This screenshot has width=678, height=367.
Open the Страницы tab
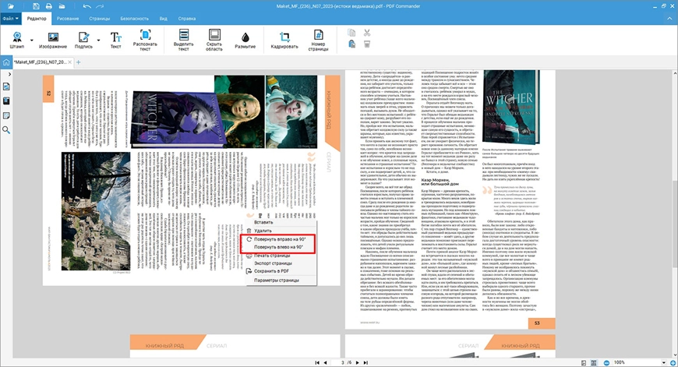pyautogui.click(x=100, y=19)
